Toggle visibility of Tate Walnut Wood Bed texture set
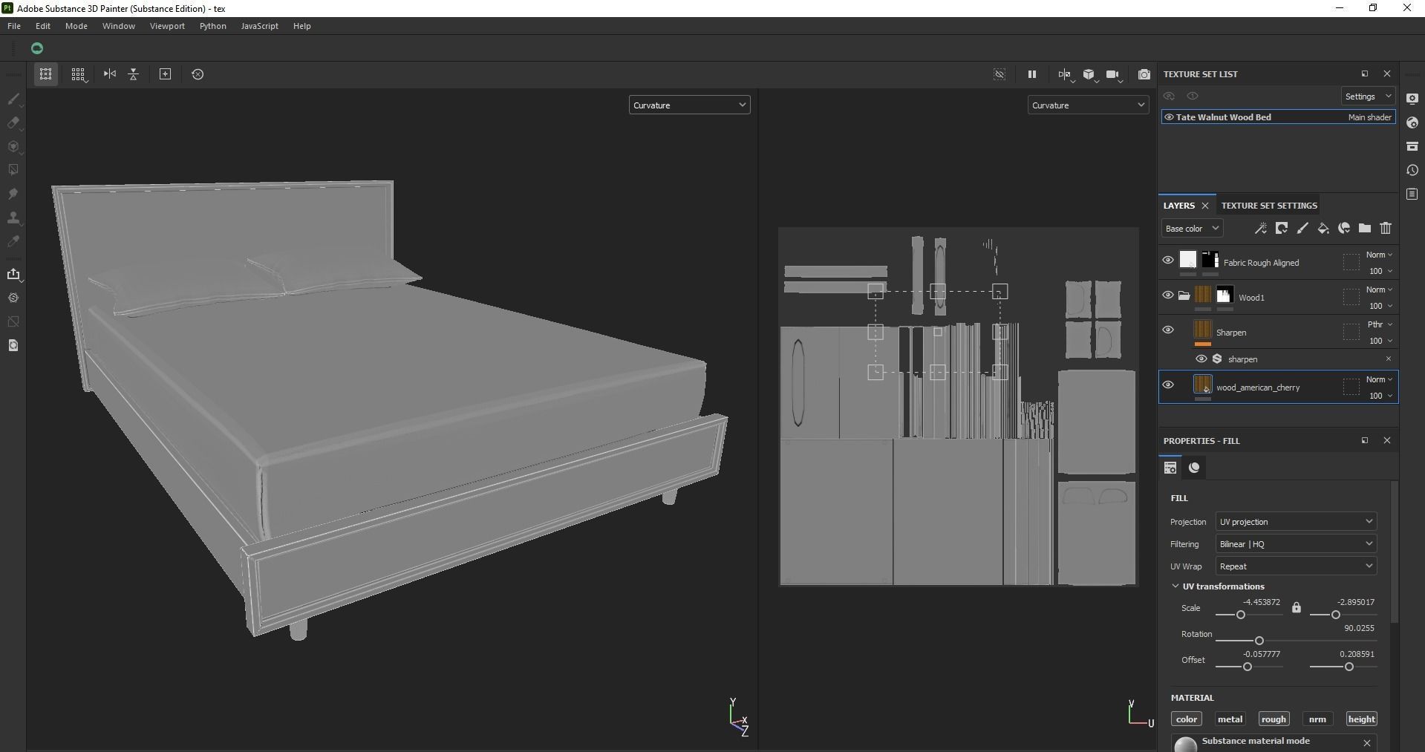1425x752 pixels. [x=1169, y=117]
